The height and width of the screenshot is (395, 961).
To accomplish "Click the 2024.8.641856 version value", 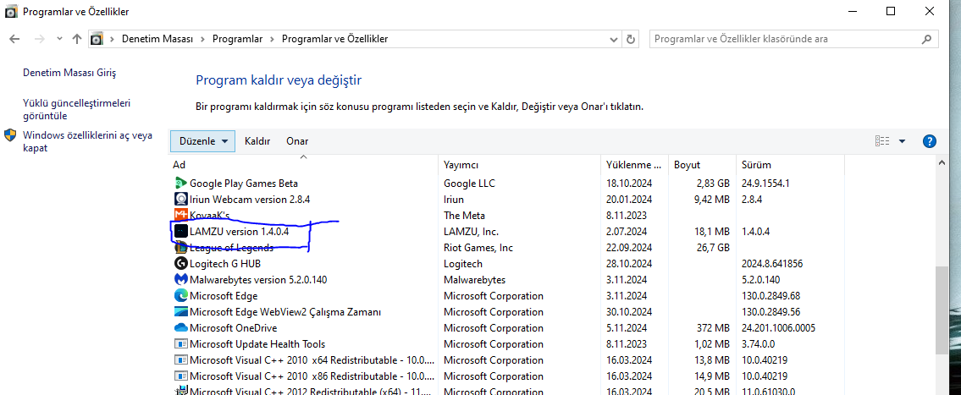I will point(772,263).
